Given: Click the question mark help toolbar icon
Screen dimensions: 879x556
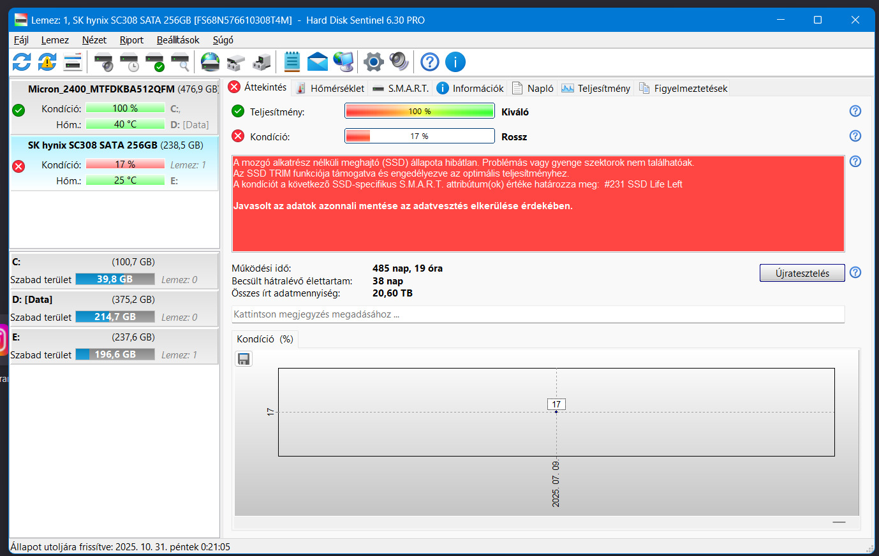Looking at the screenshot, I should coord(430,62).
